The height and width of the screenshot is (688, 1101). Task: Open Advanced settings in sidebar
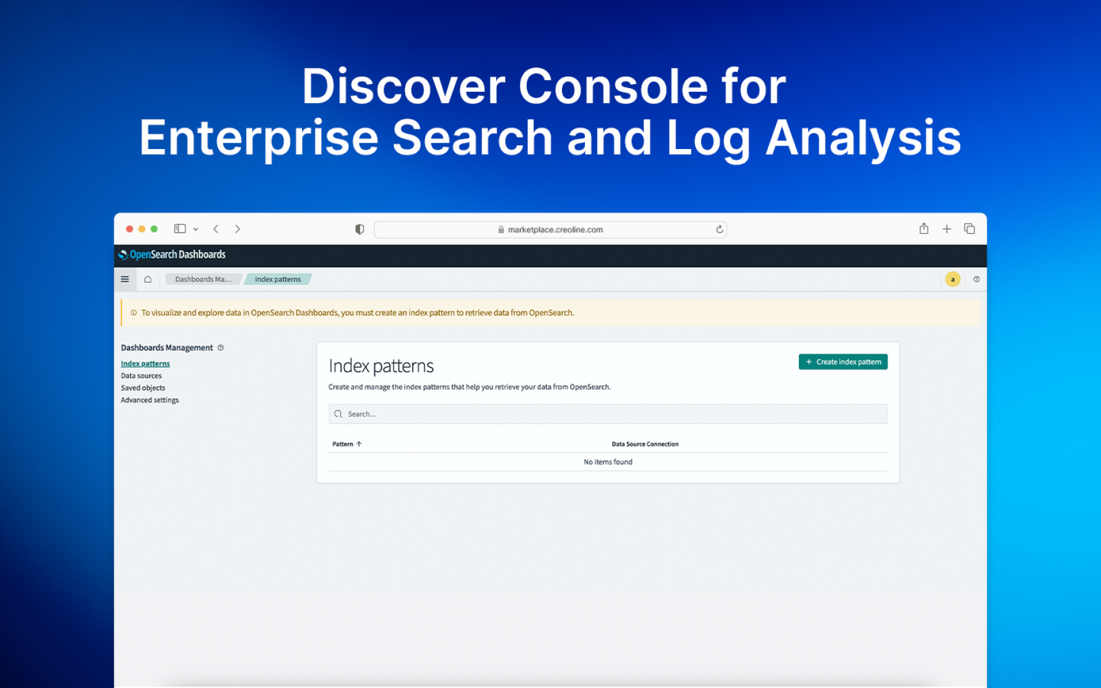150,400
